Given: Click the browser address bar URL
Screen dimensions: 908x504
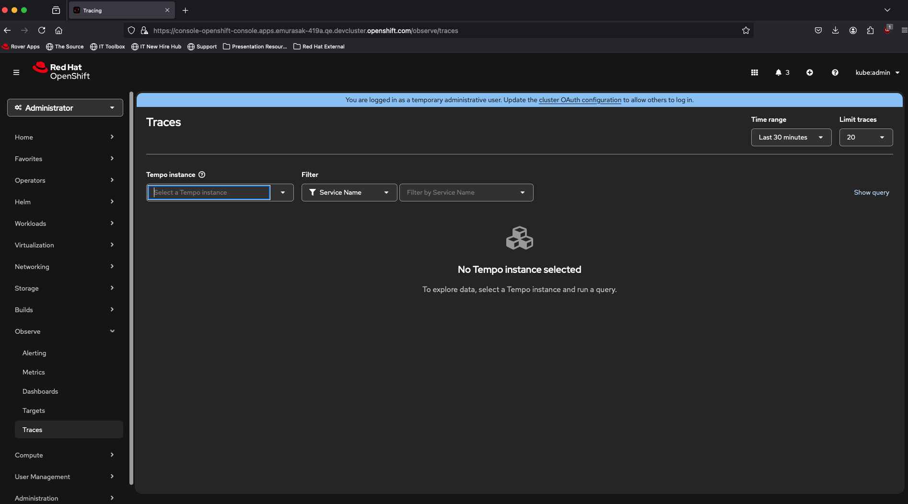Looking at the screenshot, I should coord(305,30).
